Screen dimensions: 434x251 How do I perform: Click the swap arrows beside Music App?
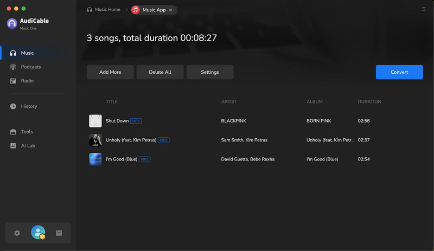(x=170, y=10)
